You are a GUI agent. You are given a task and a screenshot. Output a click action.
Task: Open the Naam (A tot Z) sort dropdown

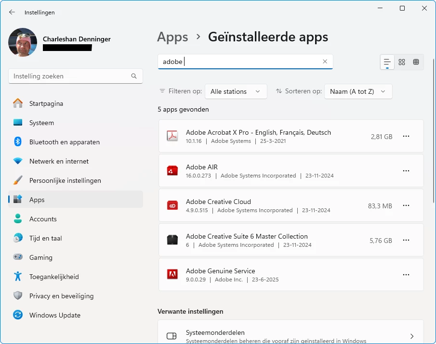[x=358, y=91]
